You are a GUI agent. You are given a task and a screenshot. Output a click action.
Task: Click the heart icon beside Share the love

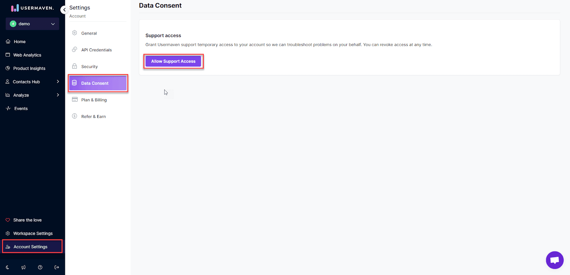8,220
